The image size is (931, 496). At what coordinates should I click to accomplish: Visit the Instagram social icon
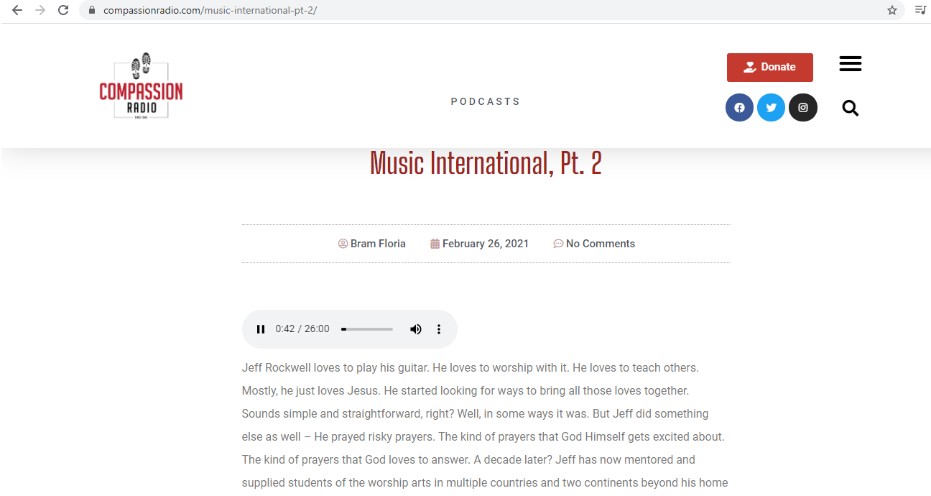pyautogui.click(x=803, y=108)
